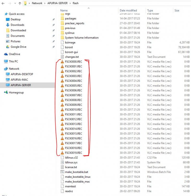Select the make_bootable.bat batch file icon
Screen dimensions: 191x196
(62, 172)
